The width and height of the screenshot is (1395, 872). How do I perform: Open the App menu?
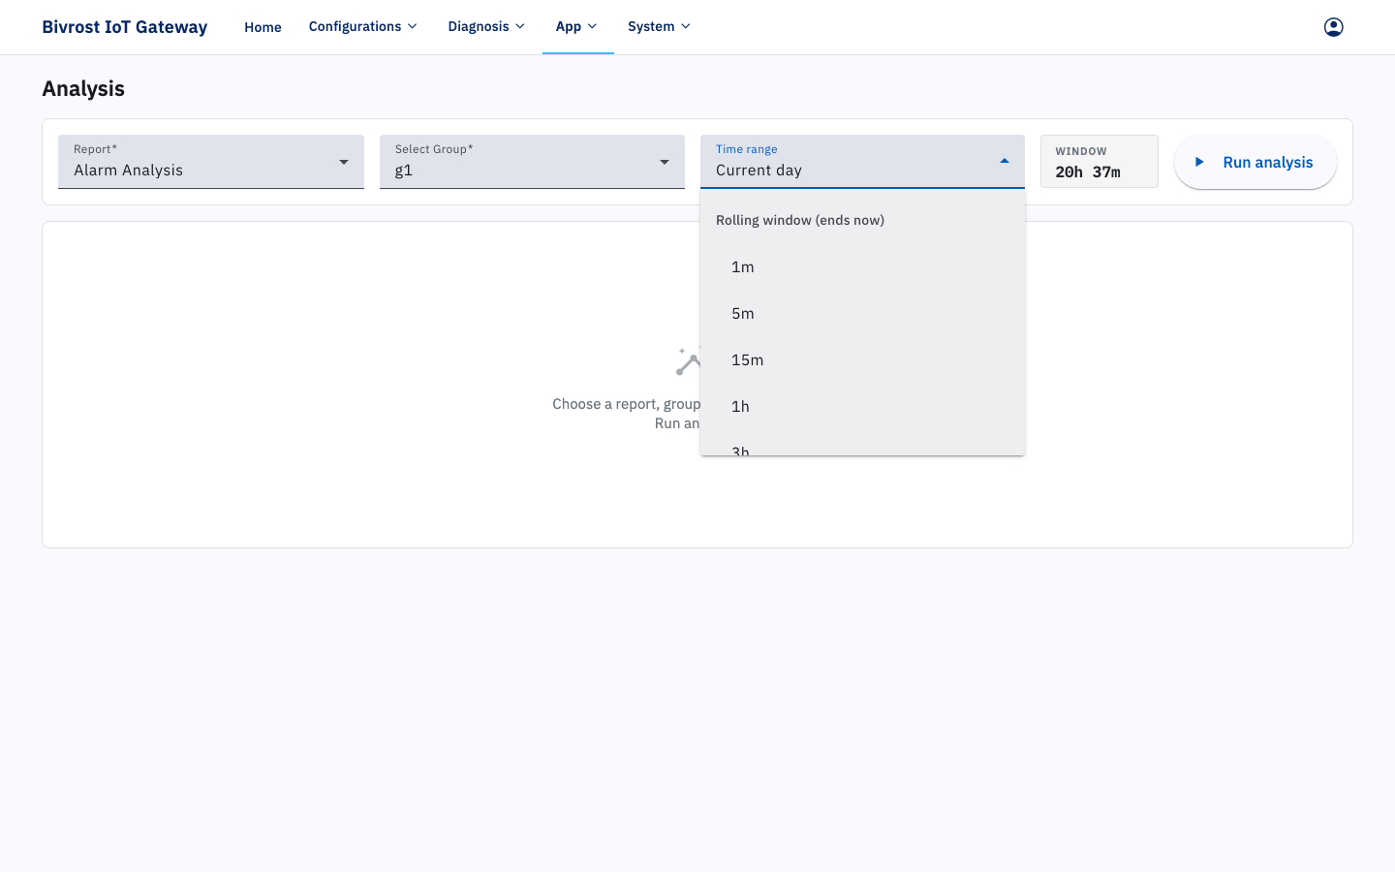pyautogui.click(x=577, y=26)
